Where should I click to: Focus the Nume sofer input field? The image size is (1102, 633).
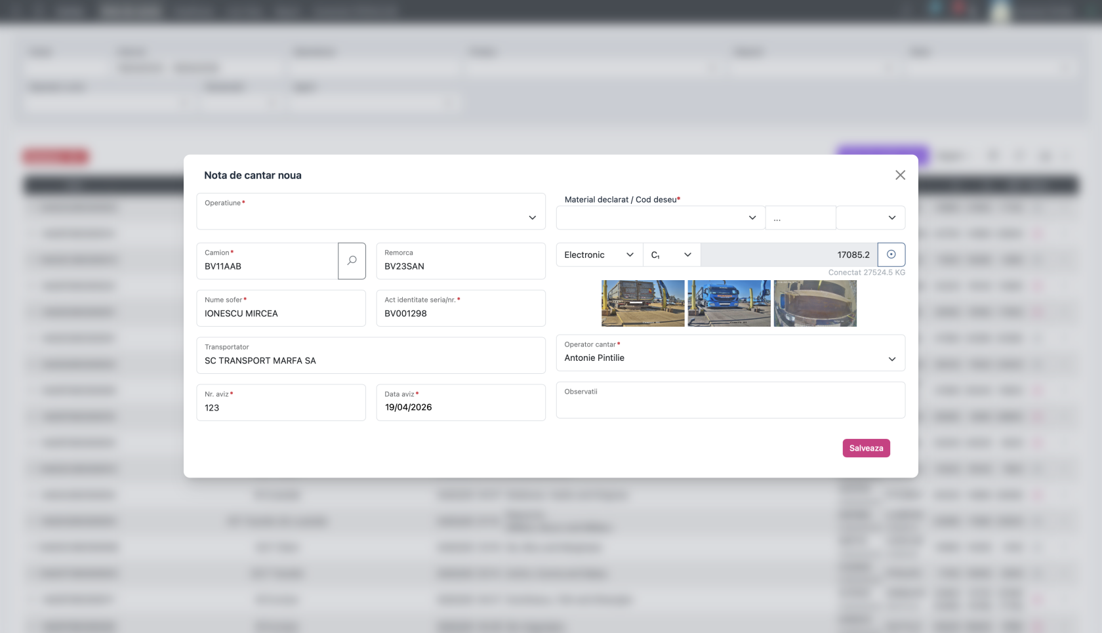(281, 308)
